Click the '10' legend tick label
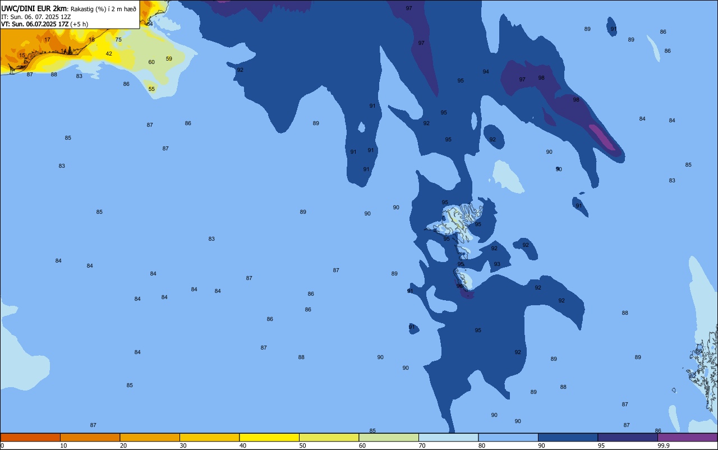The height and width of the screenshot is (450, 718). click(x=63, y=446)
